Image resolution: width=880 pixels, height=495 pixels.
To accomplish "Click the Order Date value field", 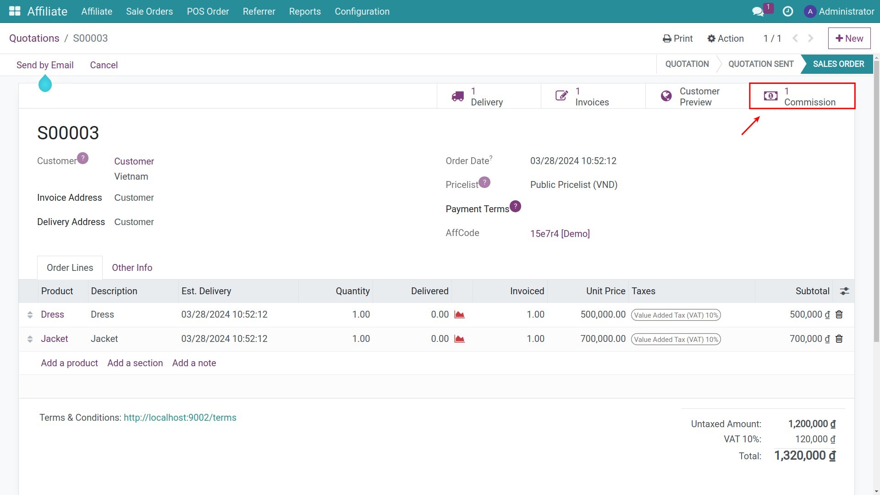I will click(x=573, y=161).
